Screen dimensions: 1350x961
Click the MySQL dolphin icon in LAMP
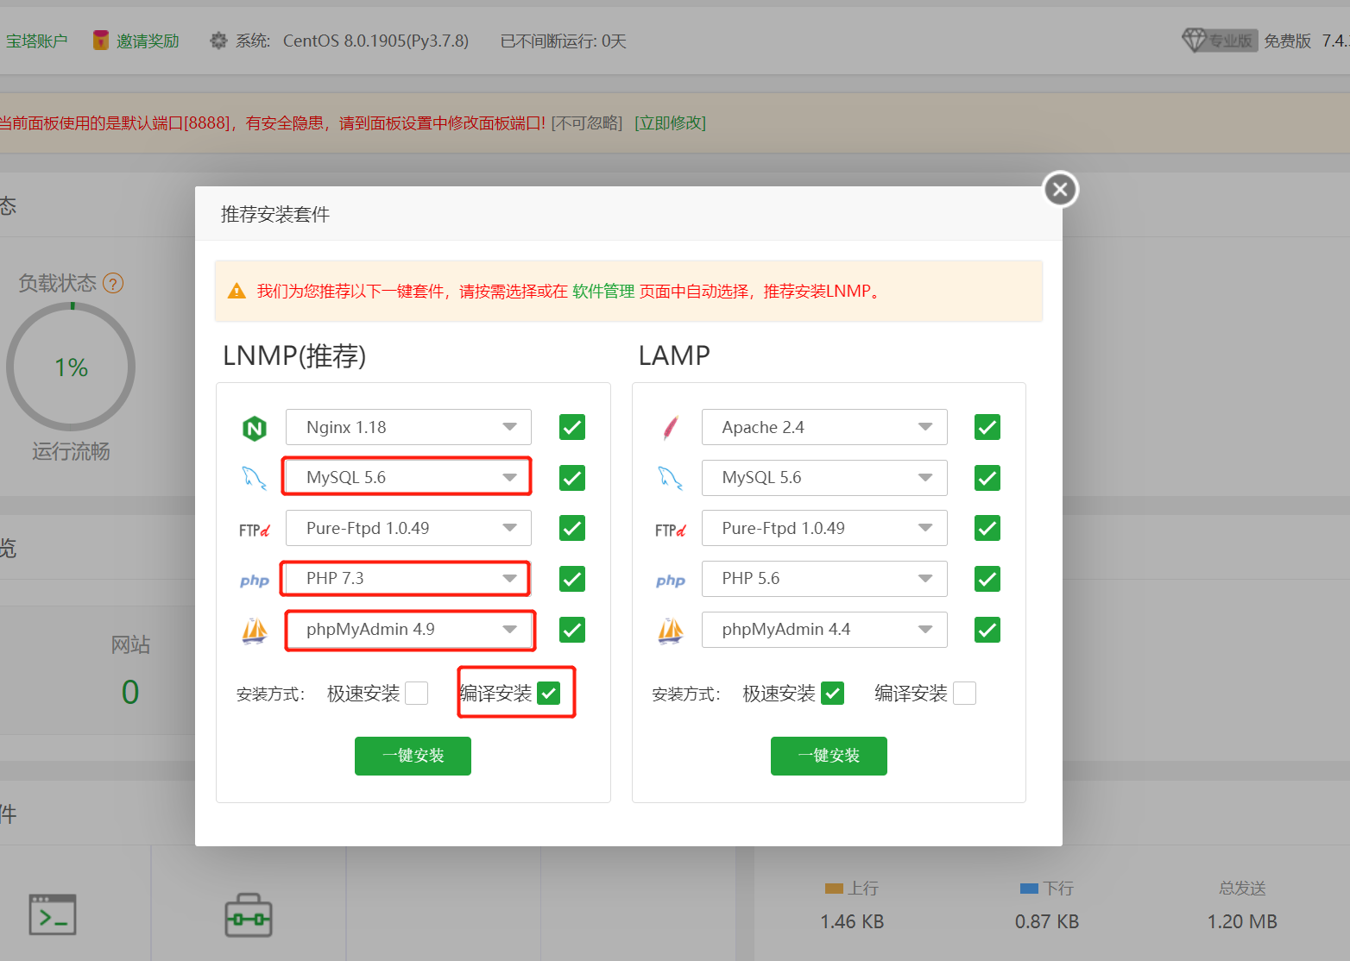[x=671, y=478]
